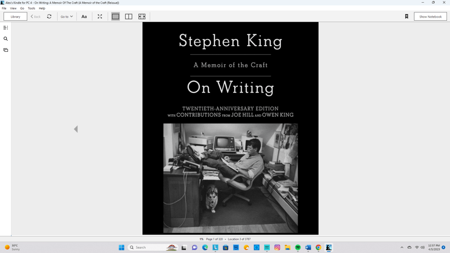The image size is (450, 253).
Task: Open the Tools menu
Action: [x=31, y=8]
